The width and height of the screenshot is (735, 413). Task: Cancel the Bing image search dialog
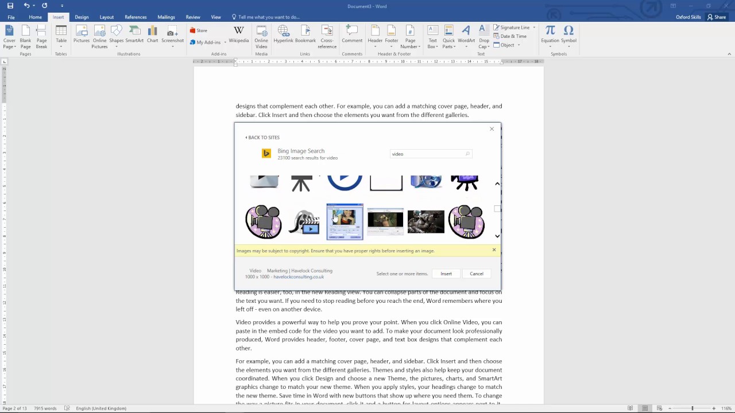(x=477, y=274)
